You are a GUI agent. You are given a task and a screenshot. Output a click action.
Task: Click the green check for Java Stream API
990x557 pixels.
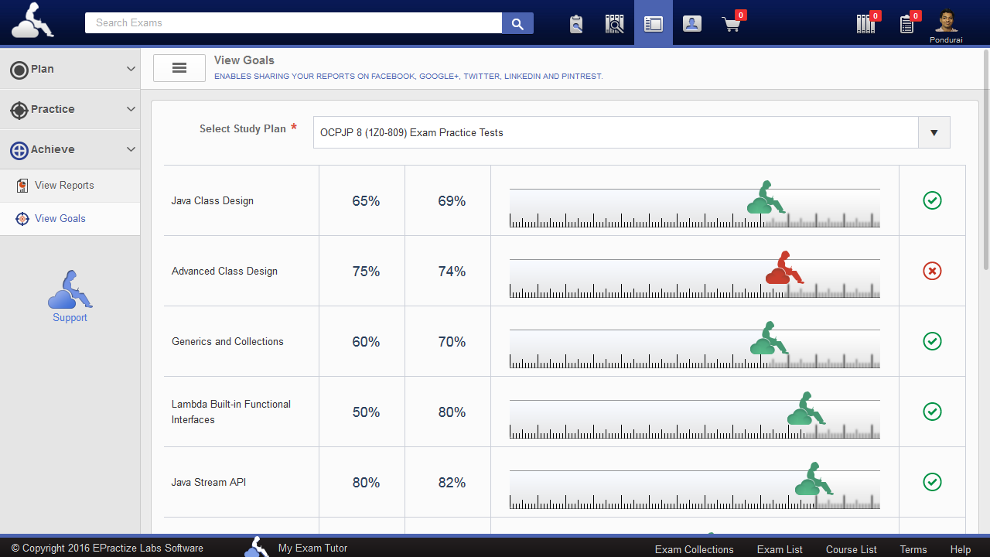tap(932, 482)
